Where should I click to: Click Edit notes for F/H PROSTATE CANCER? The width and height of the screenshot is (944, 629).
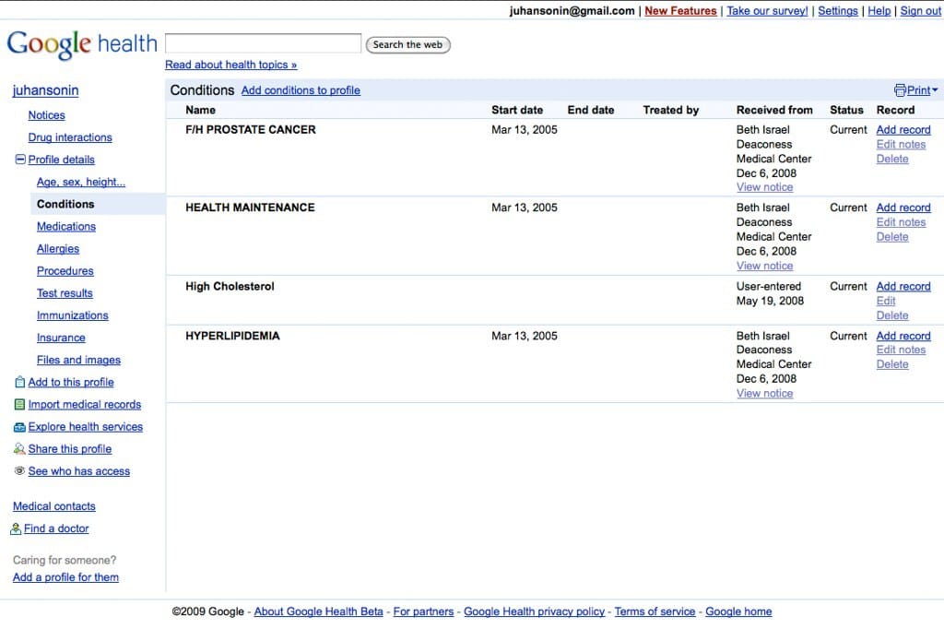click(901, 144)
